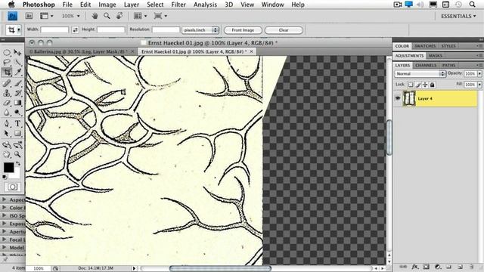Click the Zoom tool in application bar
The width and height of the screenshot is (484, 272).
pyautogui.click(x=107, y=16)
